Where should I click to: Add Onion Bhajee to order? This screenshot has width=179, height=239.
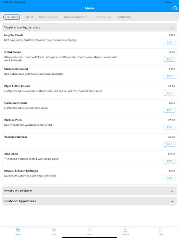click(x=169, y=59)
